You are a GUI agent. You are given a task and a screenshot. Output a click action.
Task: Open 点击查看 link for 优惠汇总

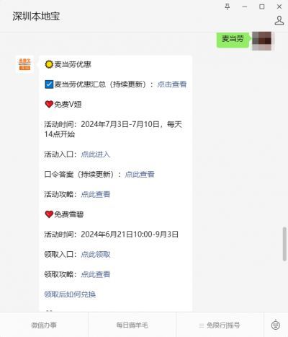coord(172,84)
